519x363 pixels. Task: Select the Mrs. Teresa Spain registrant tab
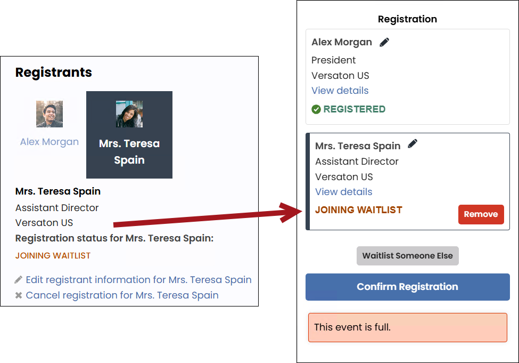pos(129,134)
